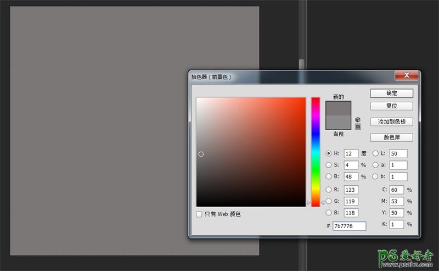Click the 复位 reset button
This screenshot has width=439, height=271.
[x=391, y=106]
